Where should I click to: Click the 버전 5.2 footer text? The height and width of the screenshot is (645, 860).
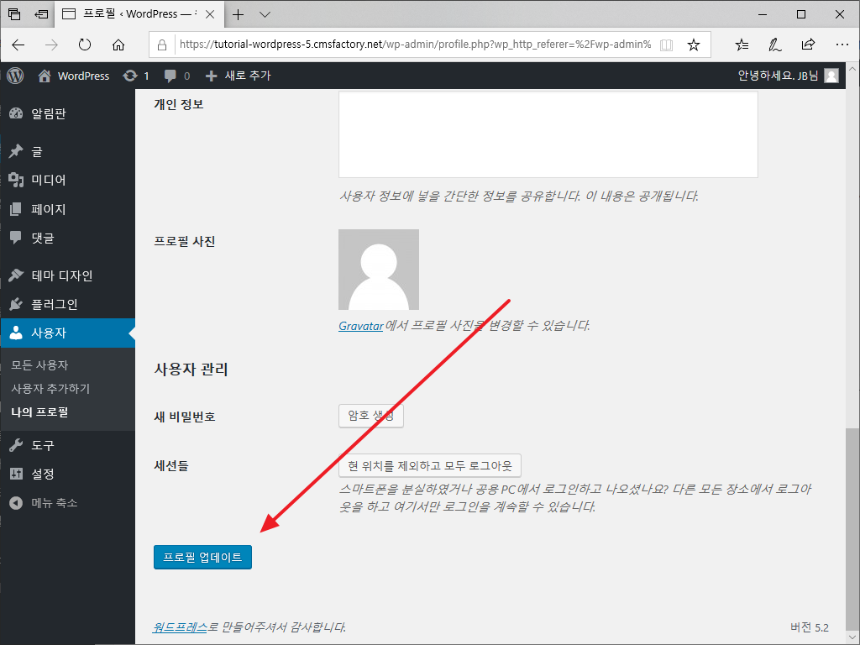pos(809,627)
